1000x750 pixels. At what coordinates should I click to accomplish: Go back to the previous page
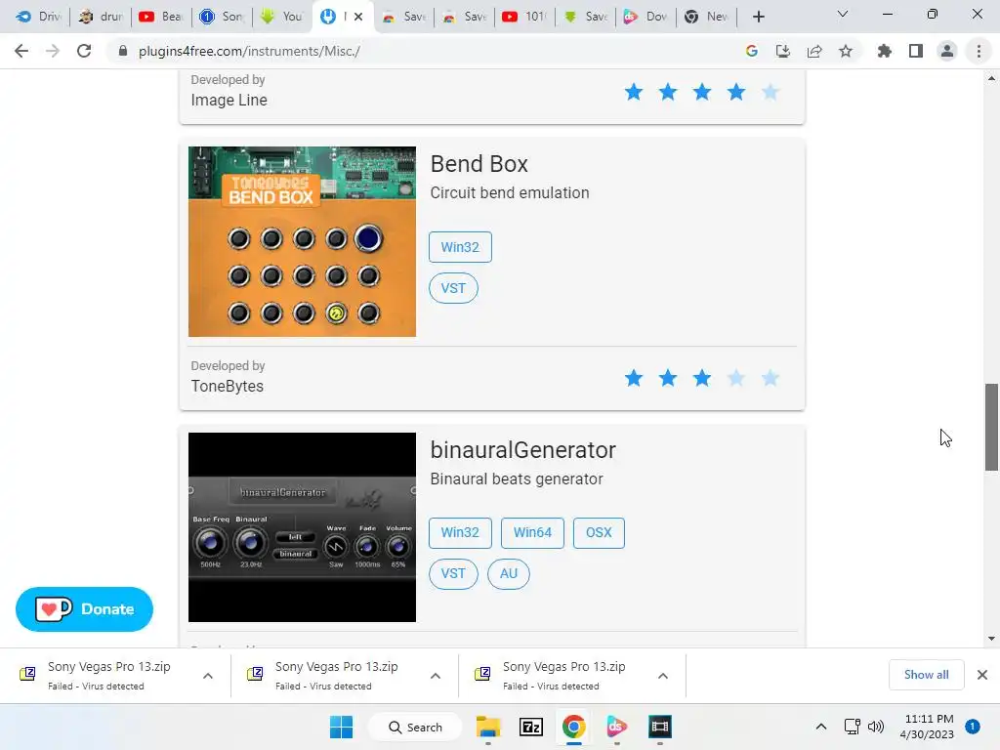pos(21,51)
